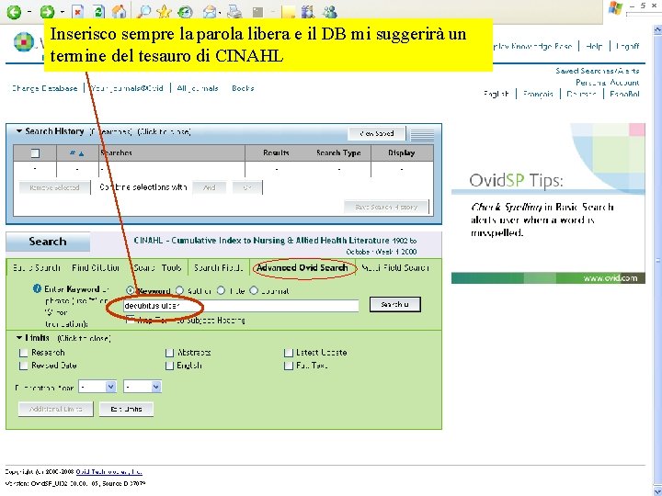
Task: Open the Forward button history dropdown arrow
Action: point(62,12)
